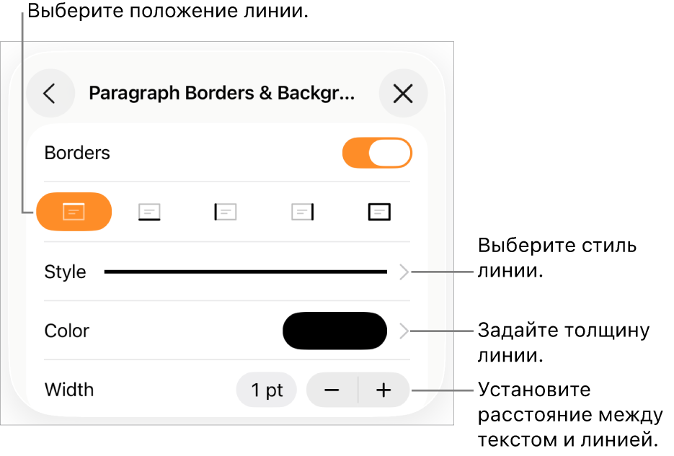
Task: Choose the bottom border line position
Action: 150,212
